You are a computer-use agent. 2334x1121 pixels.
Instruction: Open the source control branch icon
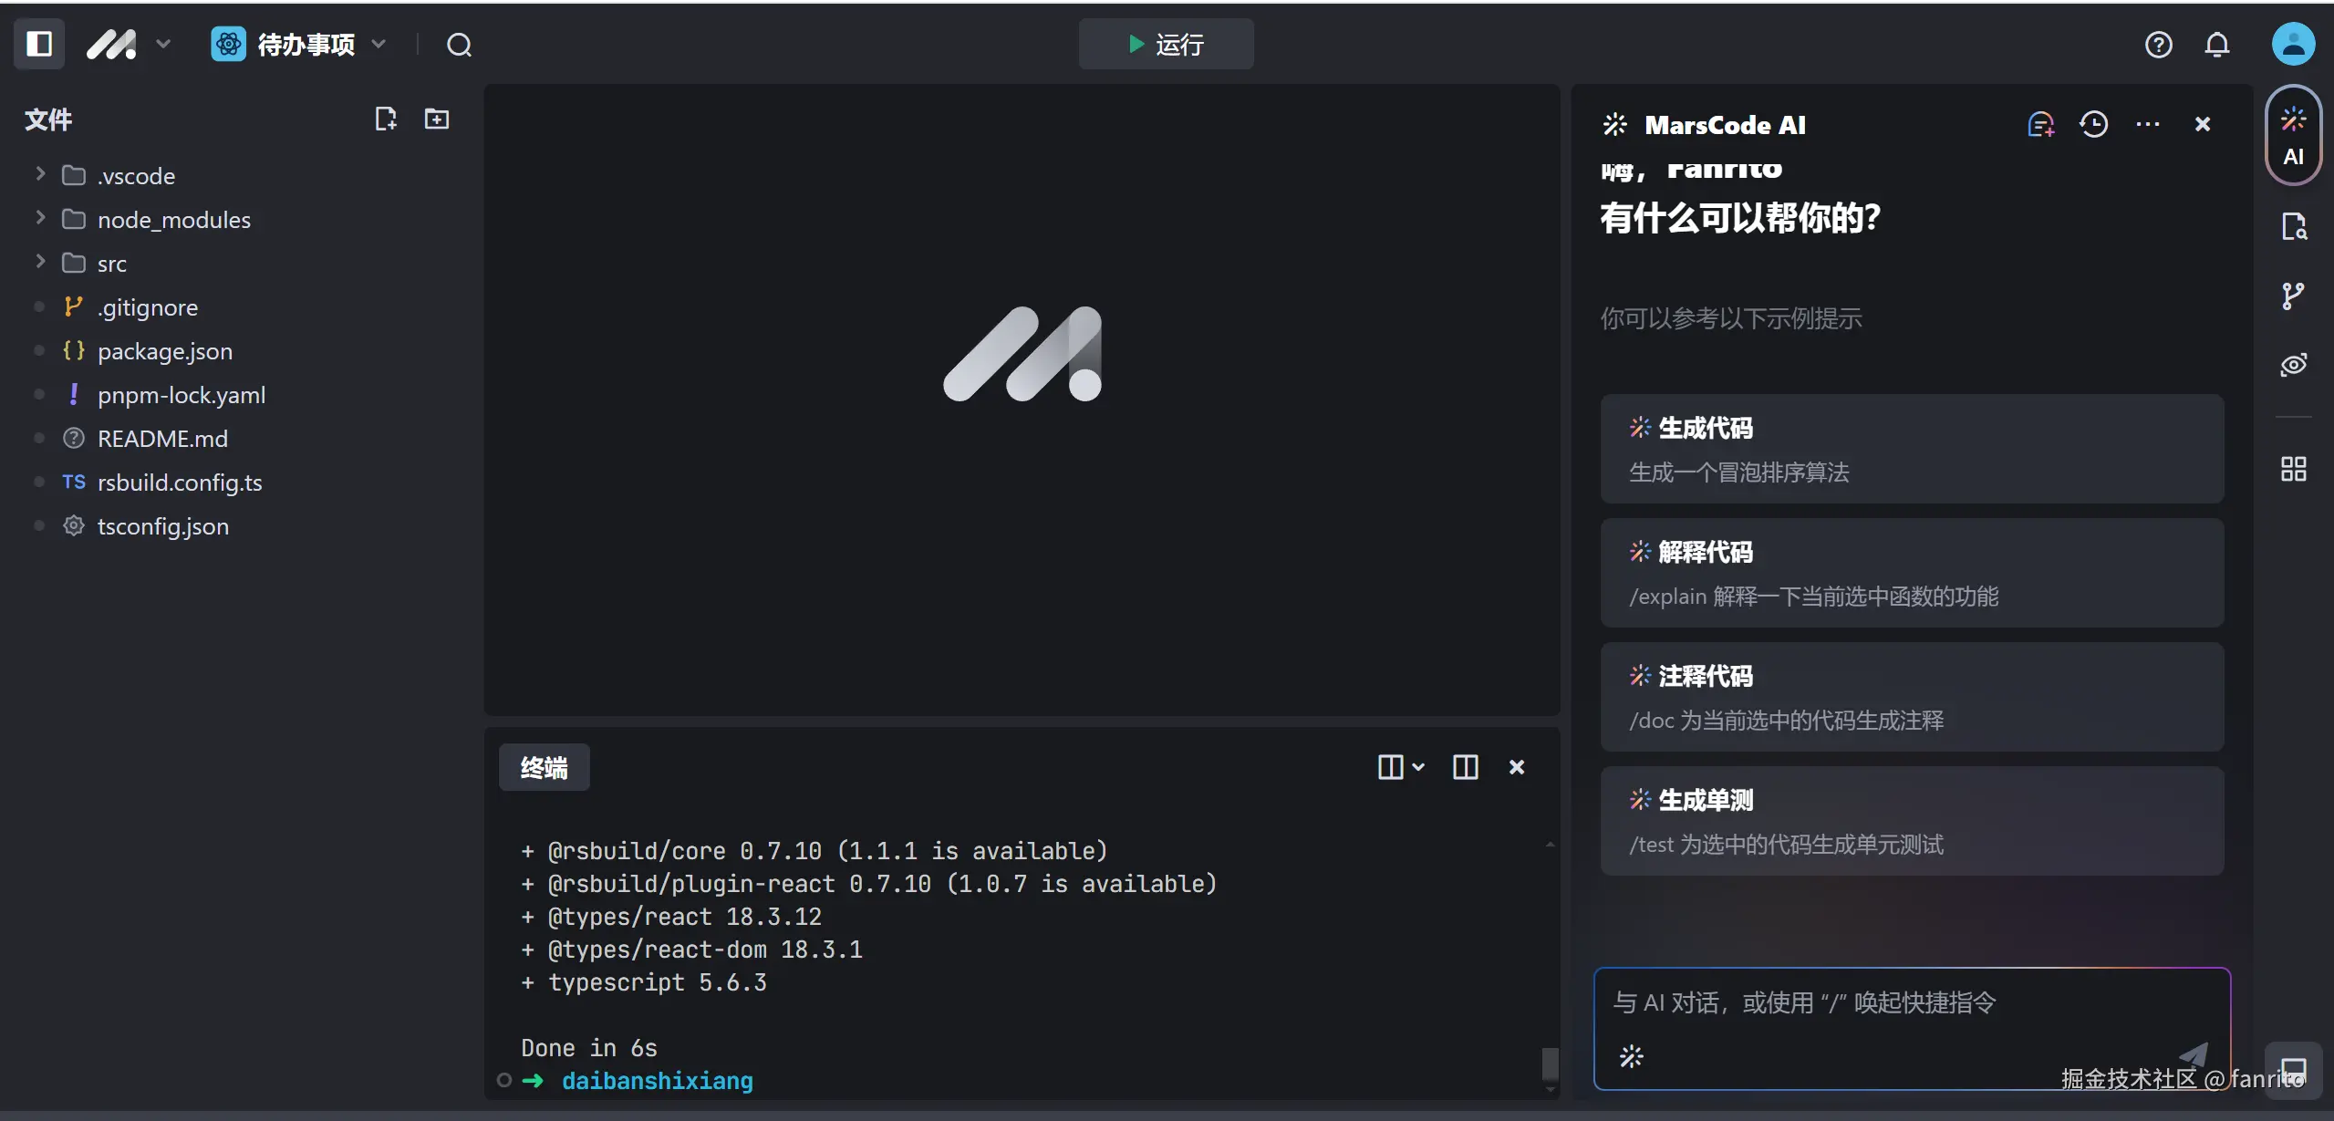tap(2292, 296)
